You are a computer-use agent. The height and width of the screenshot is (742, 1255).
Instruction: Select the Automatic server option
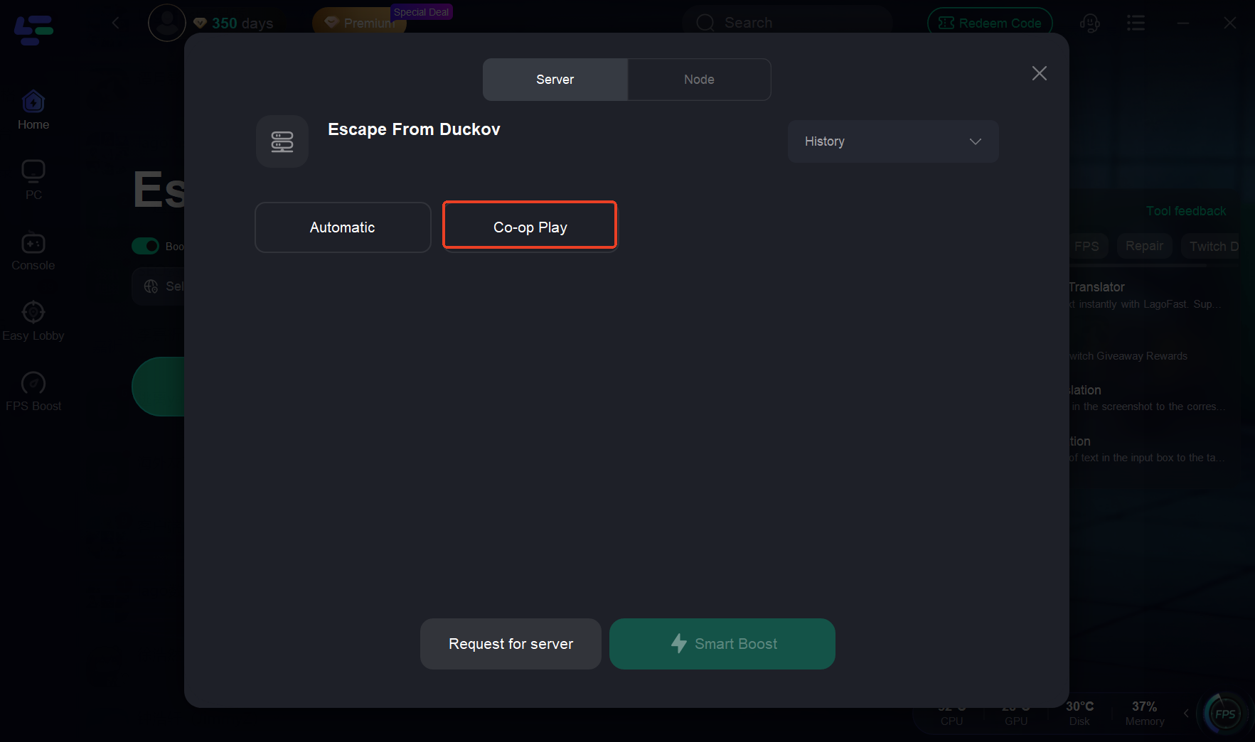click(343, 227)
